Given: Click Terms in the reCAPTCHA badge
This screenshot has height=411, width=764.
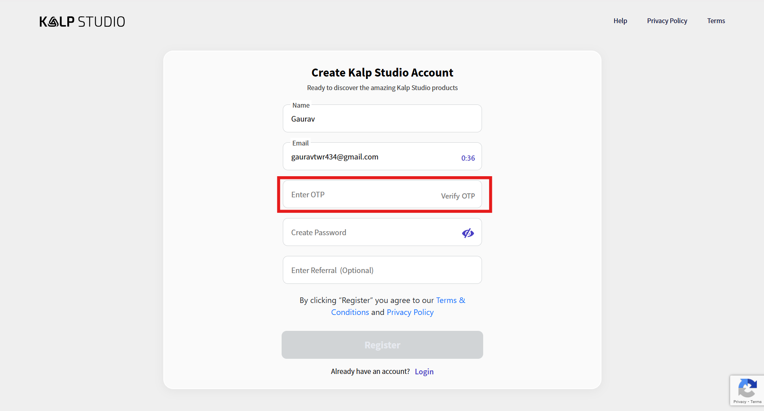Looking at the screenshot, I should pos(756,402).
